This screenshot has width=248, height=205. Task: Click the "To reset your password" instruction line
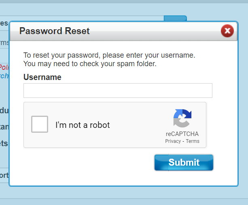109,55
